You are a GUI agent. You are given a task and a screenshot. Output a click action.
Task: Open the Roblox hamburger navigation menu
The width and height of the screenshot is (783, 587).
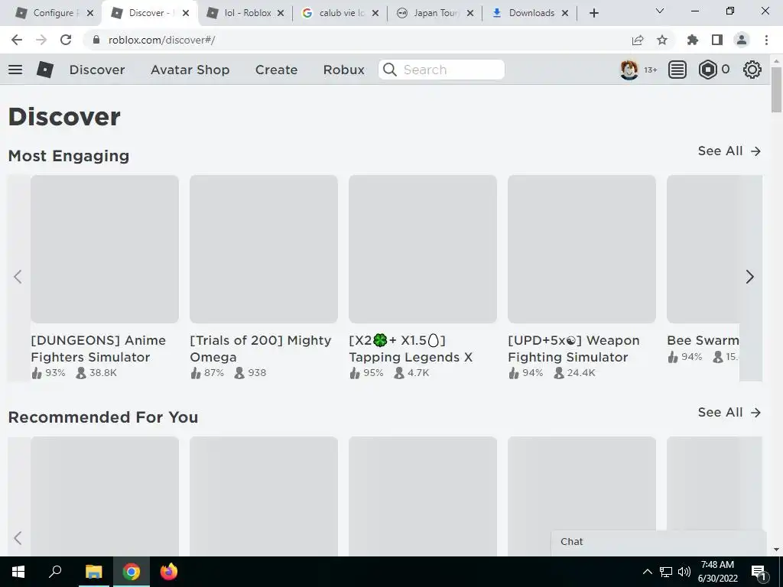(15, 70)
